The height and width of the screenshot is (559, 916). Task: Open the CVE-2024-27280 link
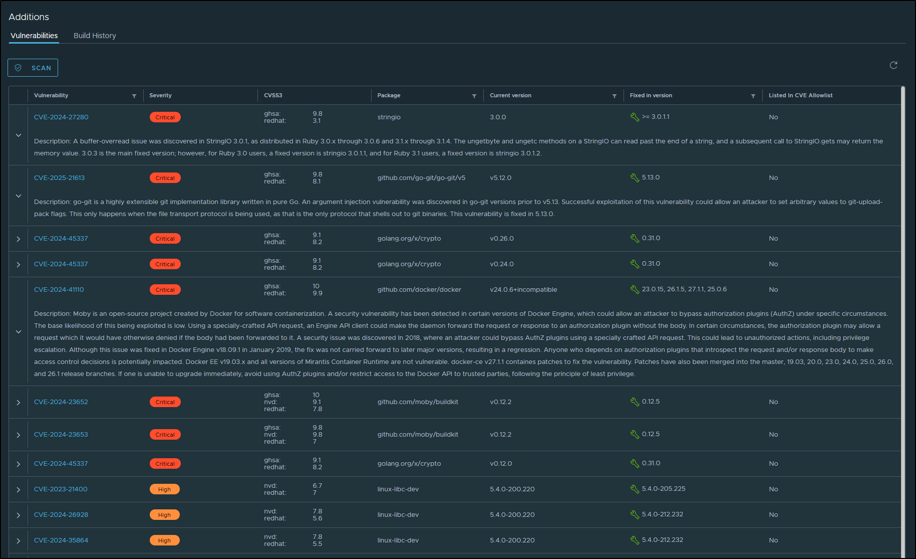61,117
